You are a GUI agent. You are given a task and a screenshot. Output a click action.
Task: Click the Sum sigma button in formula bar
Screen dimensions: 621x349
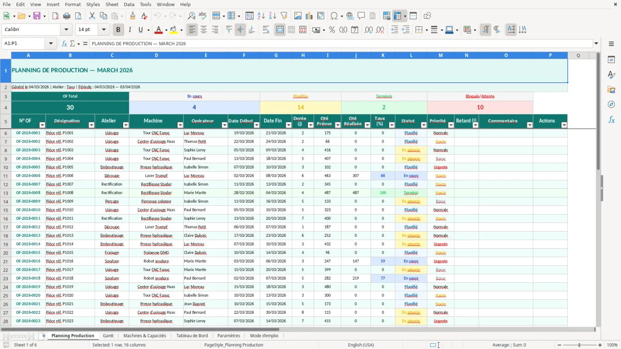(72, 44)
